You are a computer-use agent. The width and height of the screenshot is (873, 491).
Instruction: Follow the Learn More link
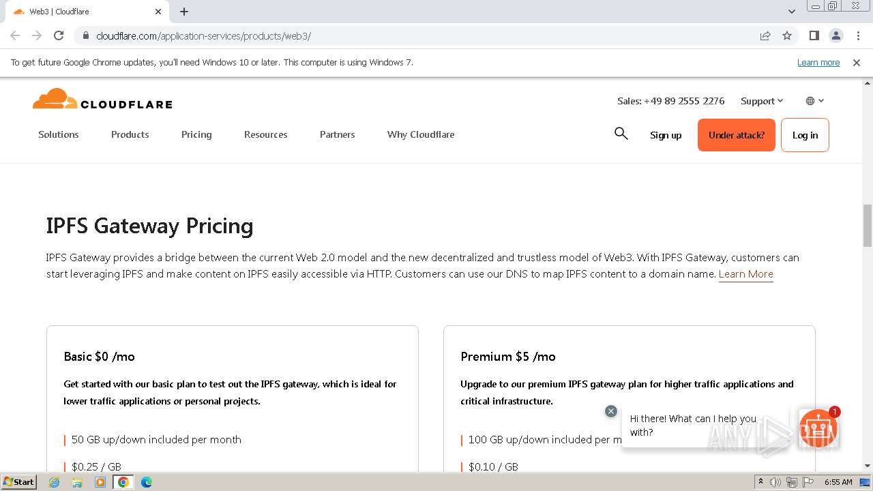click(x=745, y=274)
